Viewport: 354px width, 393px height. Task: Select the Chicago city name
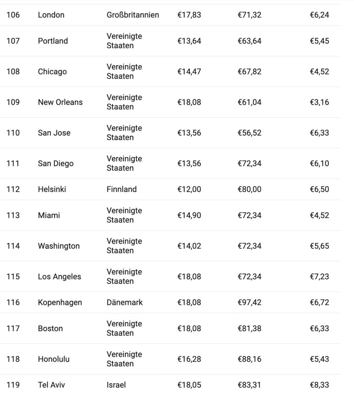pos(52,71)
